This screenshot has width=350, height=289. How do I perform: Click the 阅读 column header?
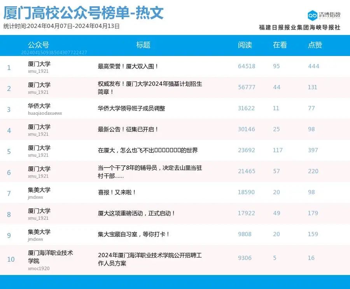click(245, 45)
